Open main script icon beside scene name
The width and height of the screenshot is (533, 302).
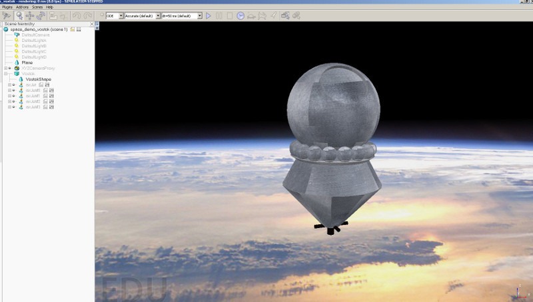point(73,29)
